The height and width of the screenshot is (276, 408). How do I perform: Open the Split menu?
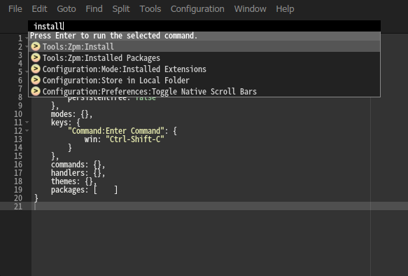click(121, 9)
